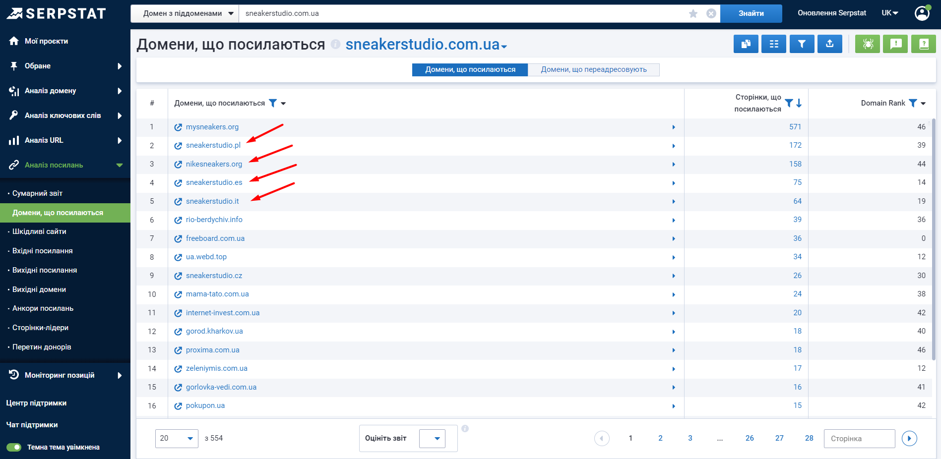Open Anchors of links sidebar item

(43, 308)
